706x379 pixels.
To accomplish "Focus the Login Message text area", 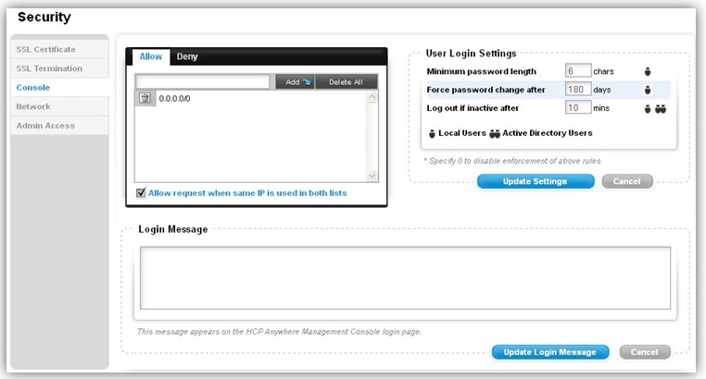I will pos(405,278).
